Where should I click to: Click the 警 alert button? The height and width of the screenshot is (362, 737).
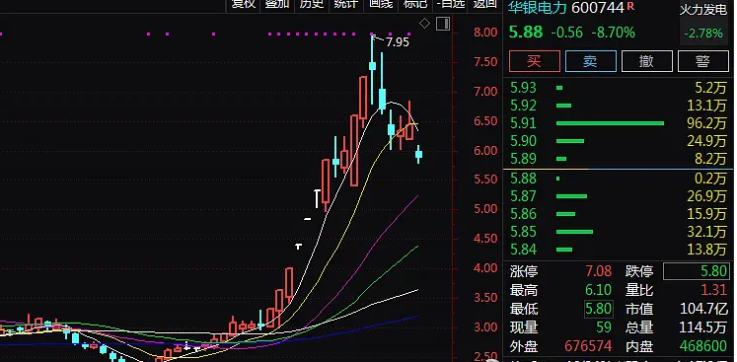pyautogui.click(x=703, y=61)
